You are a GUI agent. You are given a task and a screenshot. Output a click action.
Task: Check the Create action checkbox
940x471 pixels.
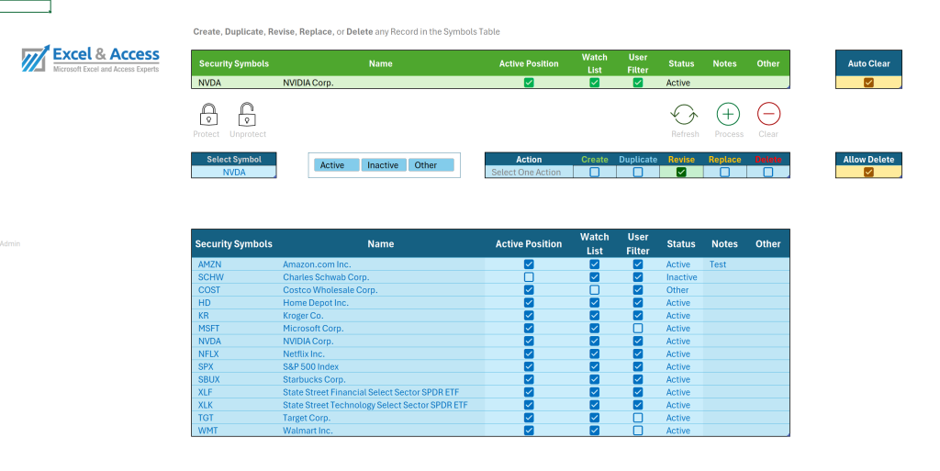coord(594,172)
